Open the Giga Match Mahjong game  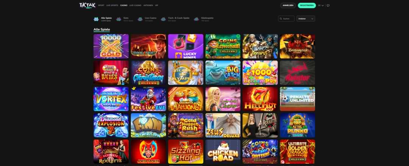click(186, 99)
